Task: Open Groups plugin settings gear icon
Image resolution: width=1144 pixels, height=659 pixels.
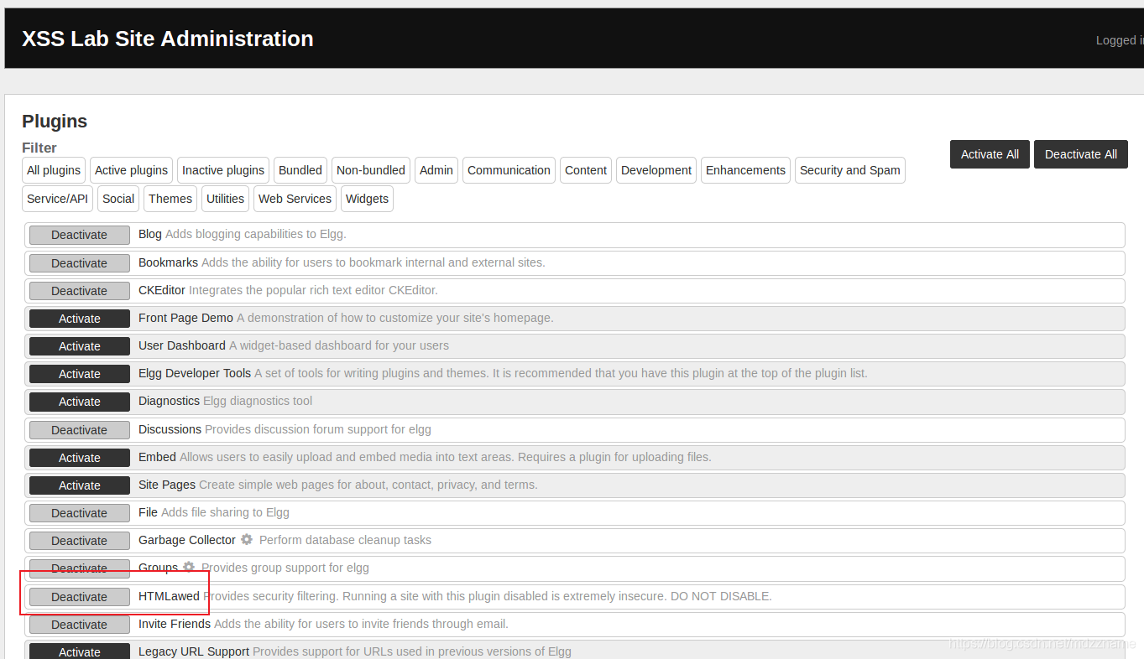Action: pyautogui.click(x=189, y=568)
